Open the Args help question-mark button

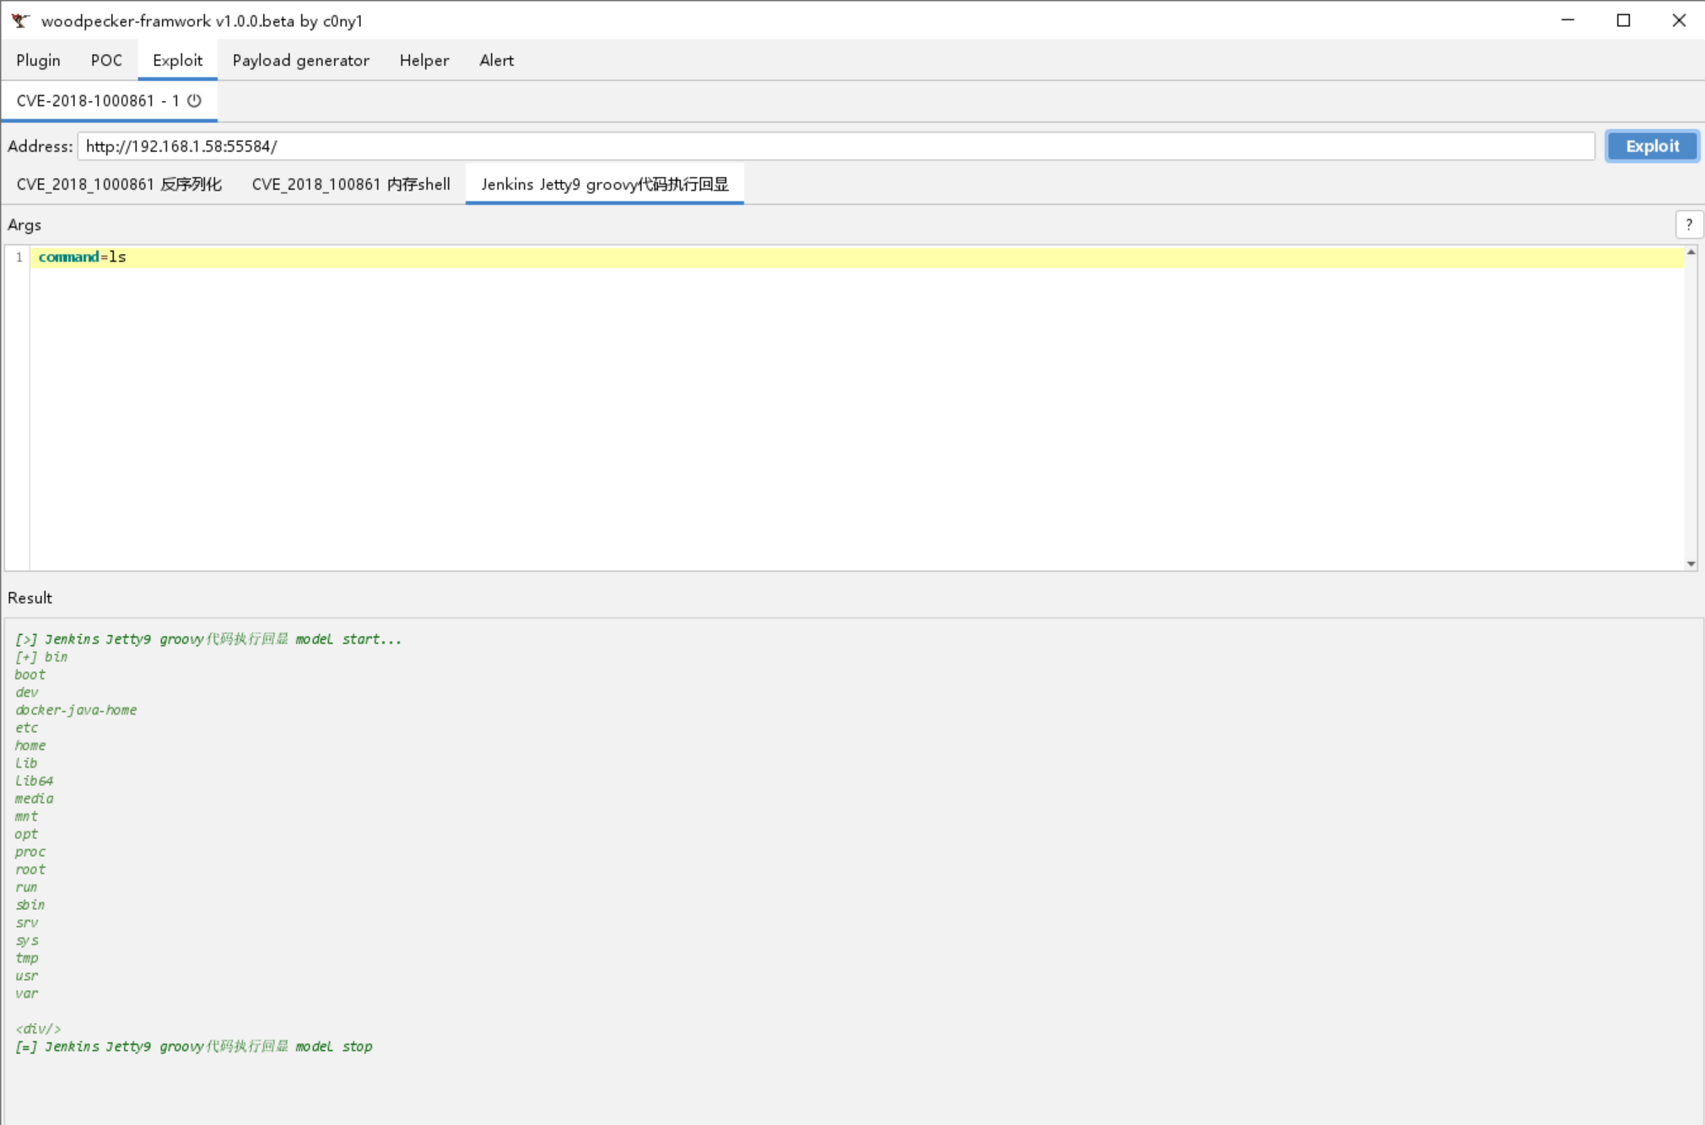1688,224
